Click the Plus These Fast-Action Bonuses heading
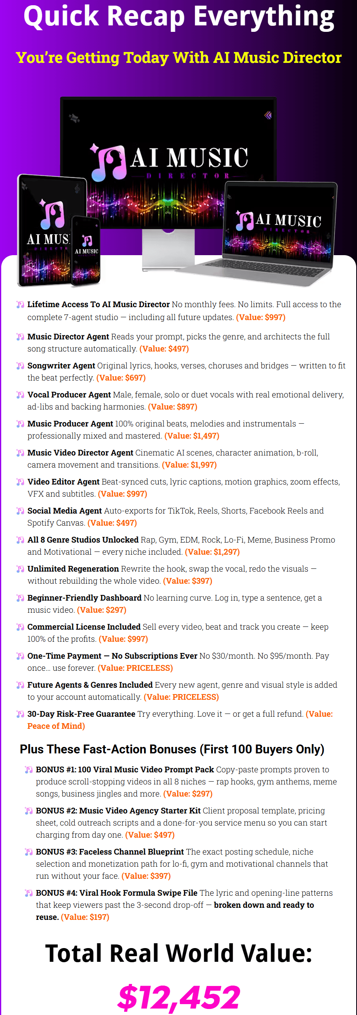 [172, 749]
